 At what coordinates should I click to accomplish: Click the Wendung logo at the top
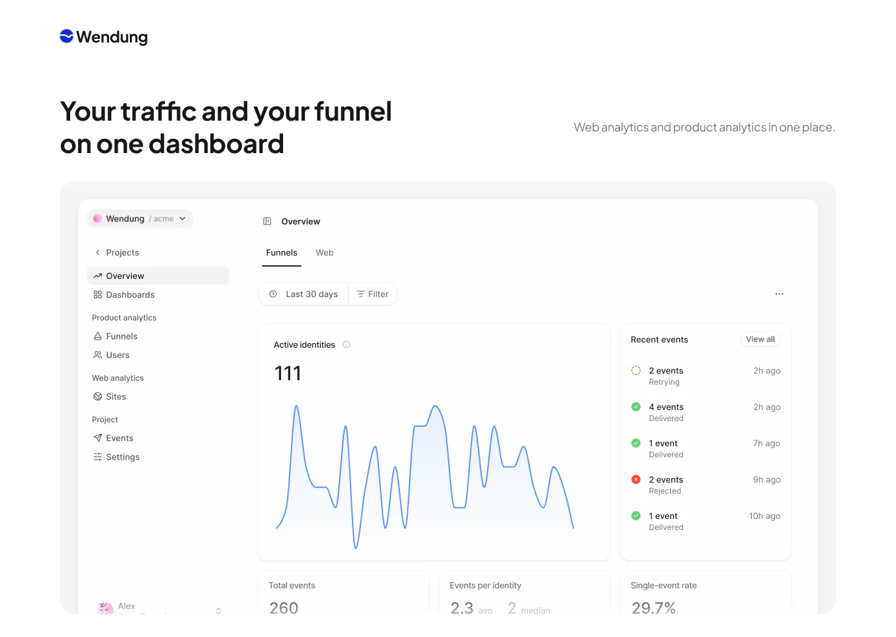(104, 37)
